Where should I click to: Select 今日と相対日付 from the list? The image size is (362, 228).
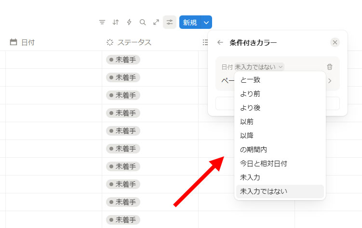[264, 164]
